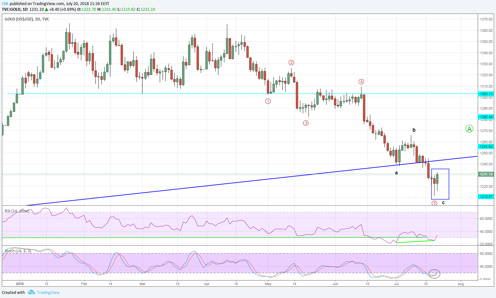Click the May label on time axis
This screenshot has width=496, height=298.
(x=268, y=284)
